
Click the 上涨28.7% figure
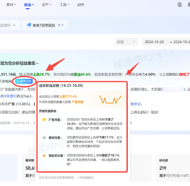(41, 74)
